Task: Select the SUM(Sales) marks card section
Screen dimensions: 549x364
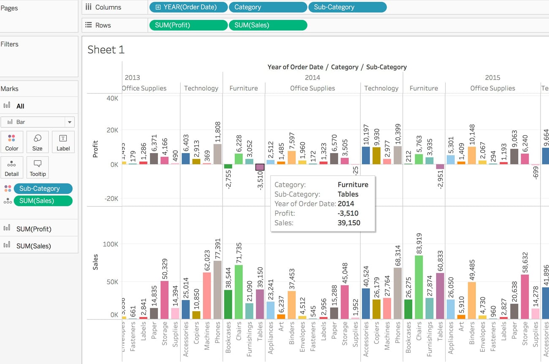Action: coord(33,246)
